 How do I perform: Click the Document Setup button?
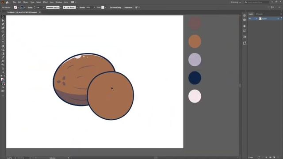[115, 8]
